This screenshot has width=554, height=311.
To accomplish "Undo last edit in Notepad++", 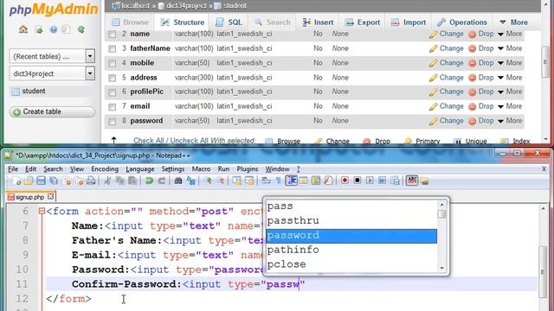I will click(149, 181).
